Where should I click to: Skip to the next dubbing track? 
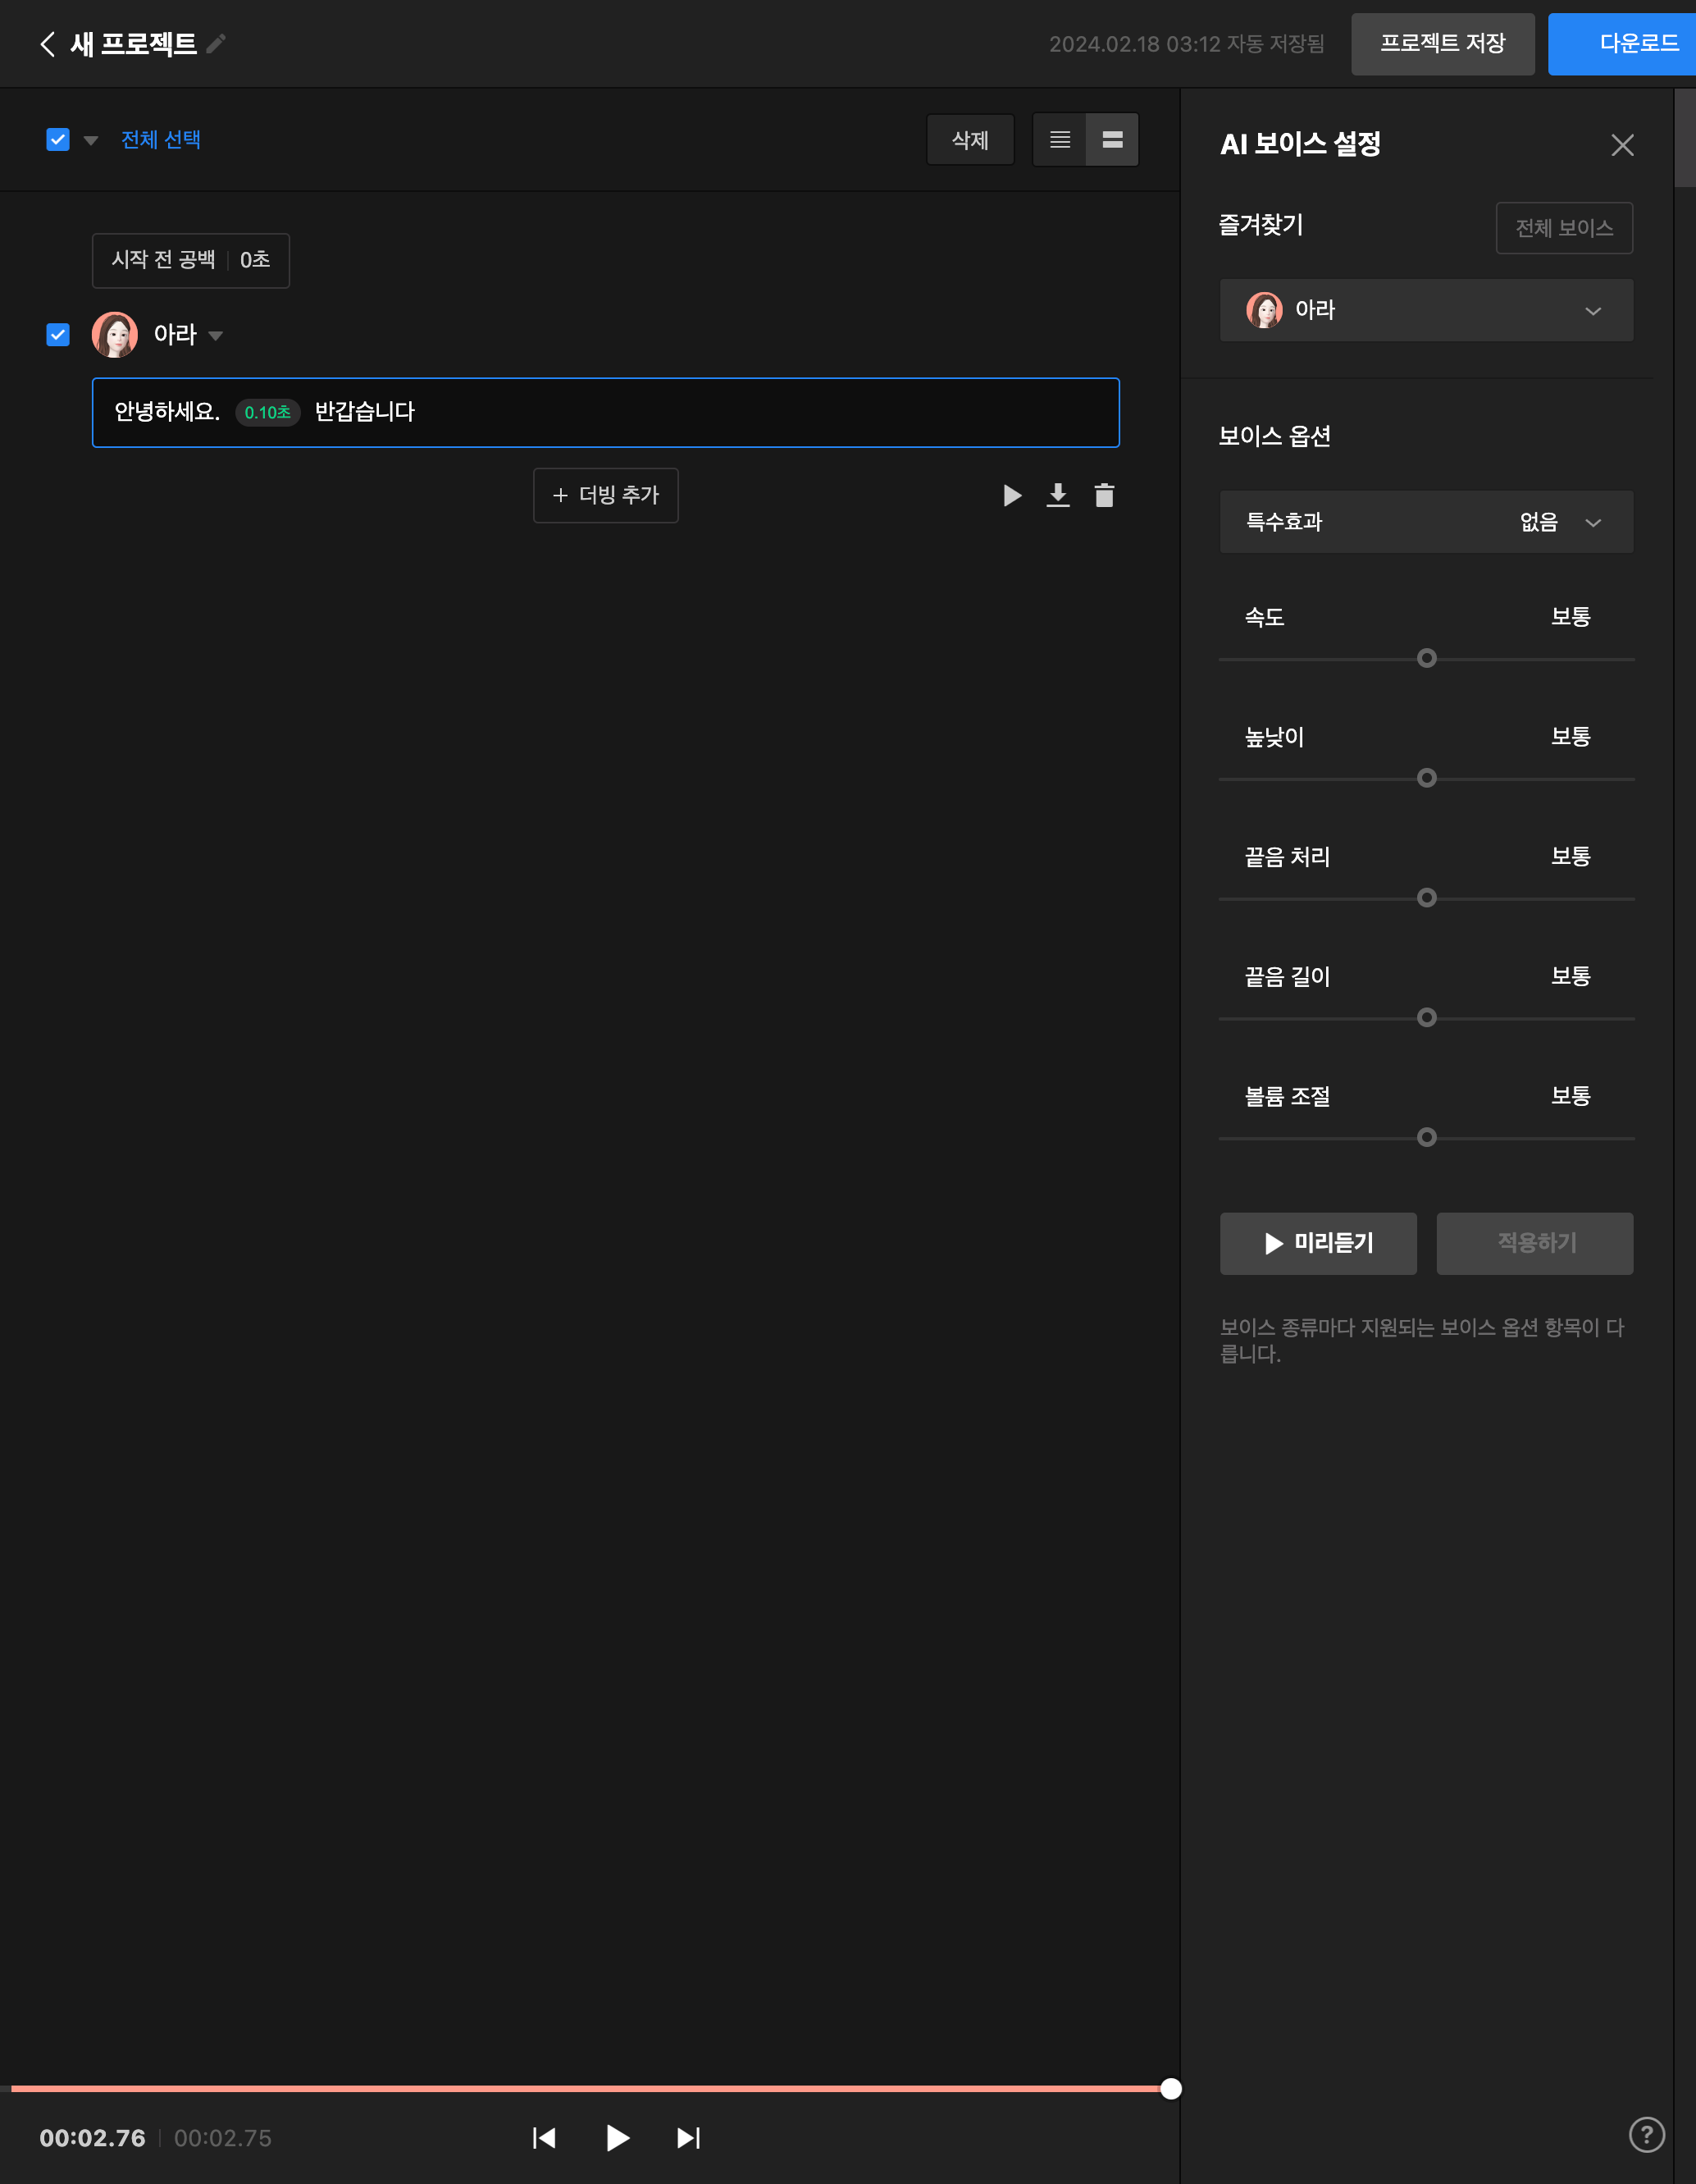point(689,2138)
